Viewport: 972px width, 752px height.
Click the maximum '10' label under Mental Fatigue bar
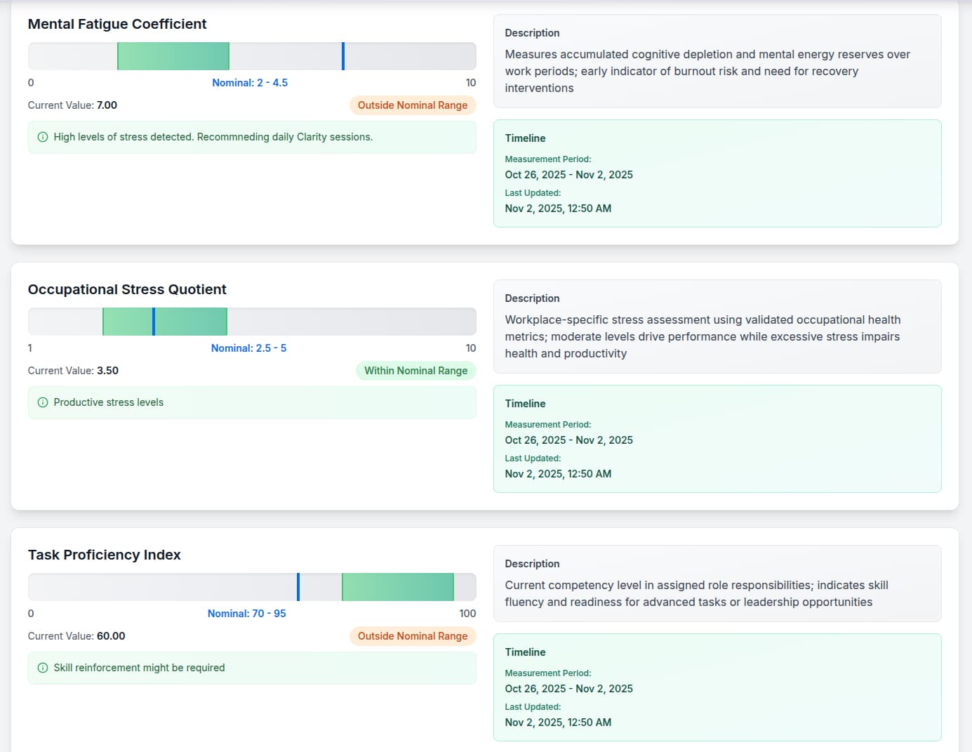(x=471, y=83)
